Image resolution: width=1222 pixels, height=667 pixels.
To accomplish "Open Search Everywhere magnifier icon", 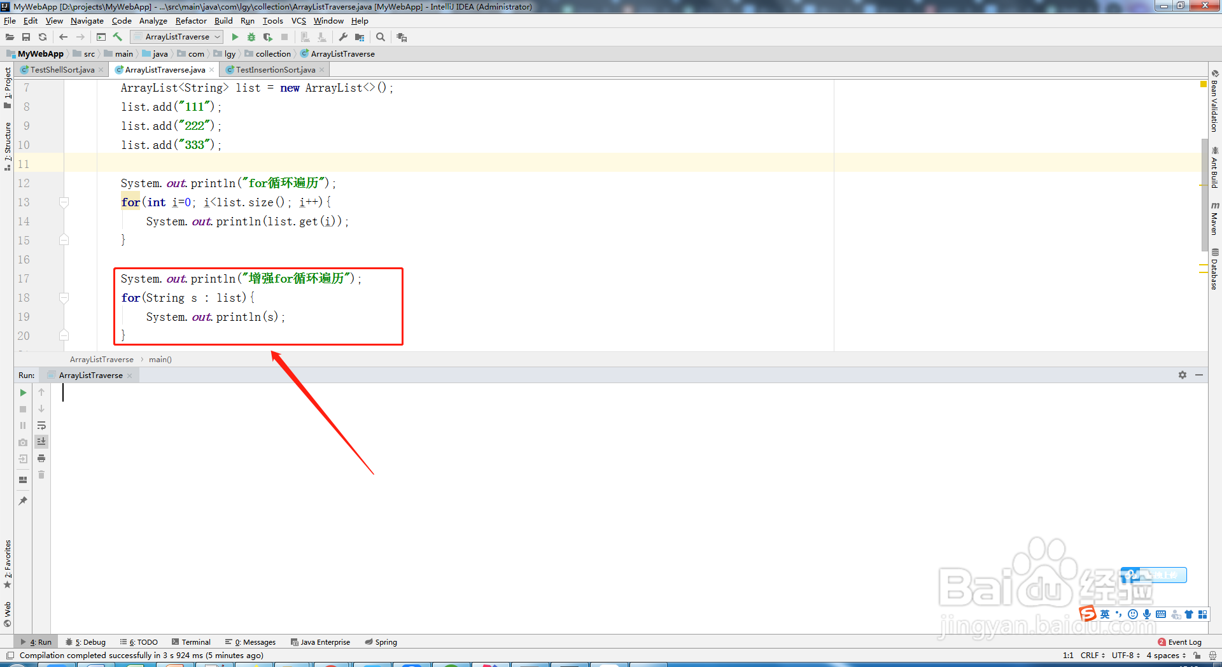I will pyautogui.click(x=381, y=37).
